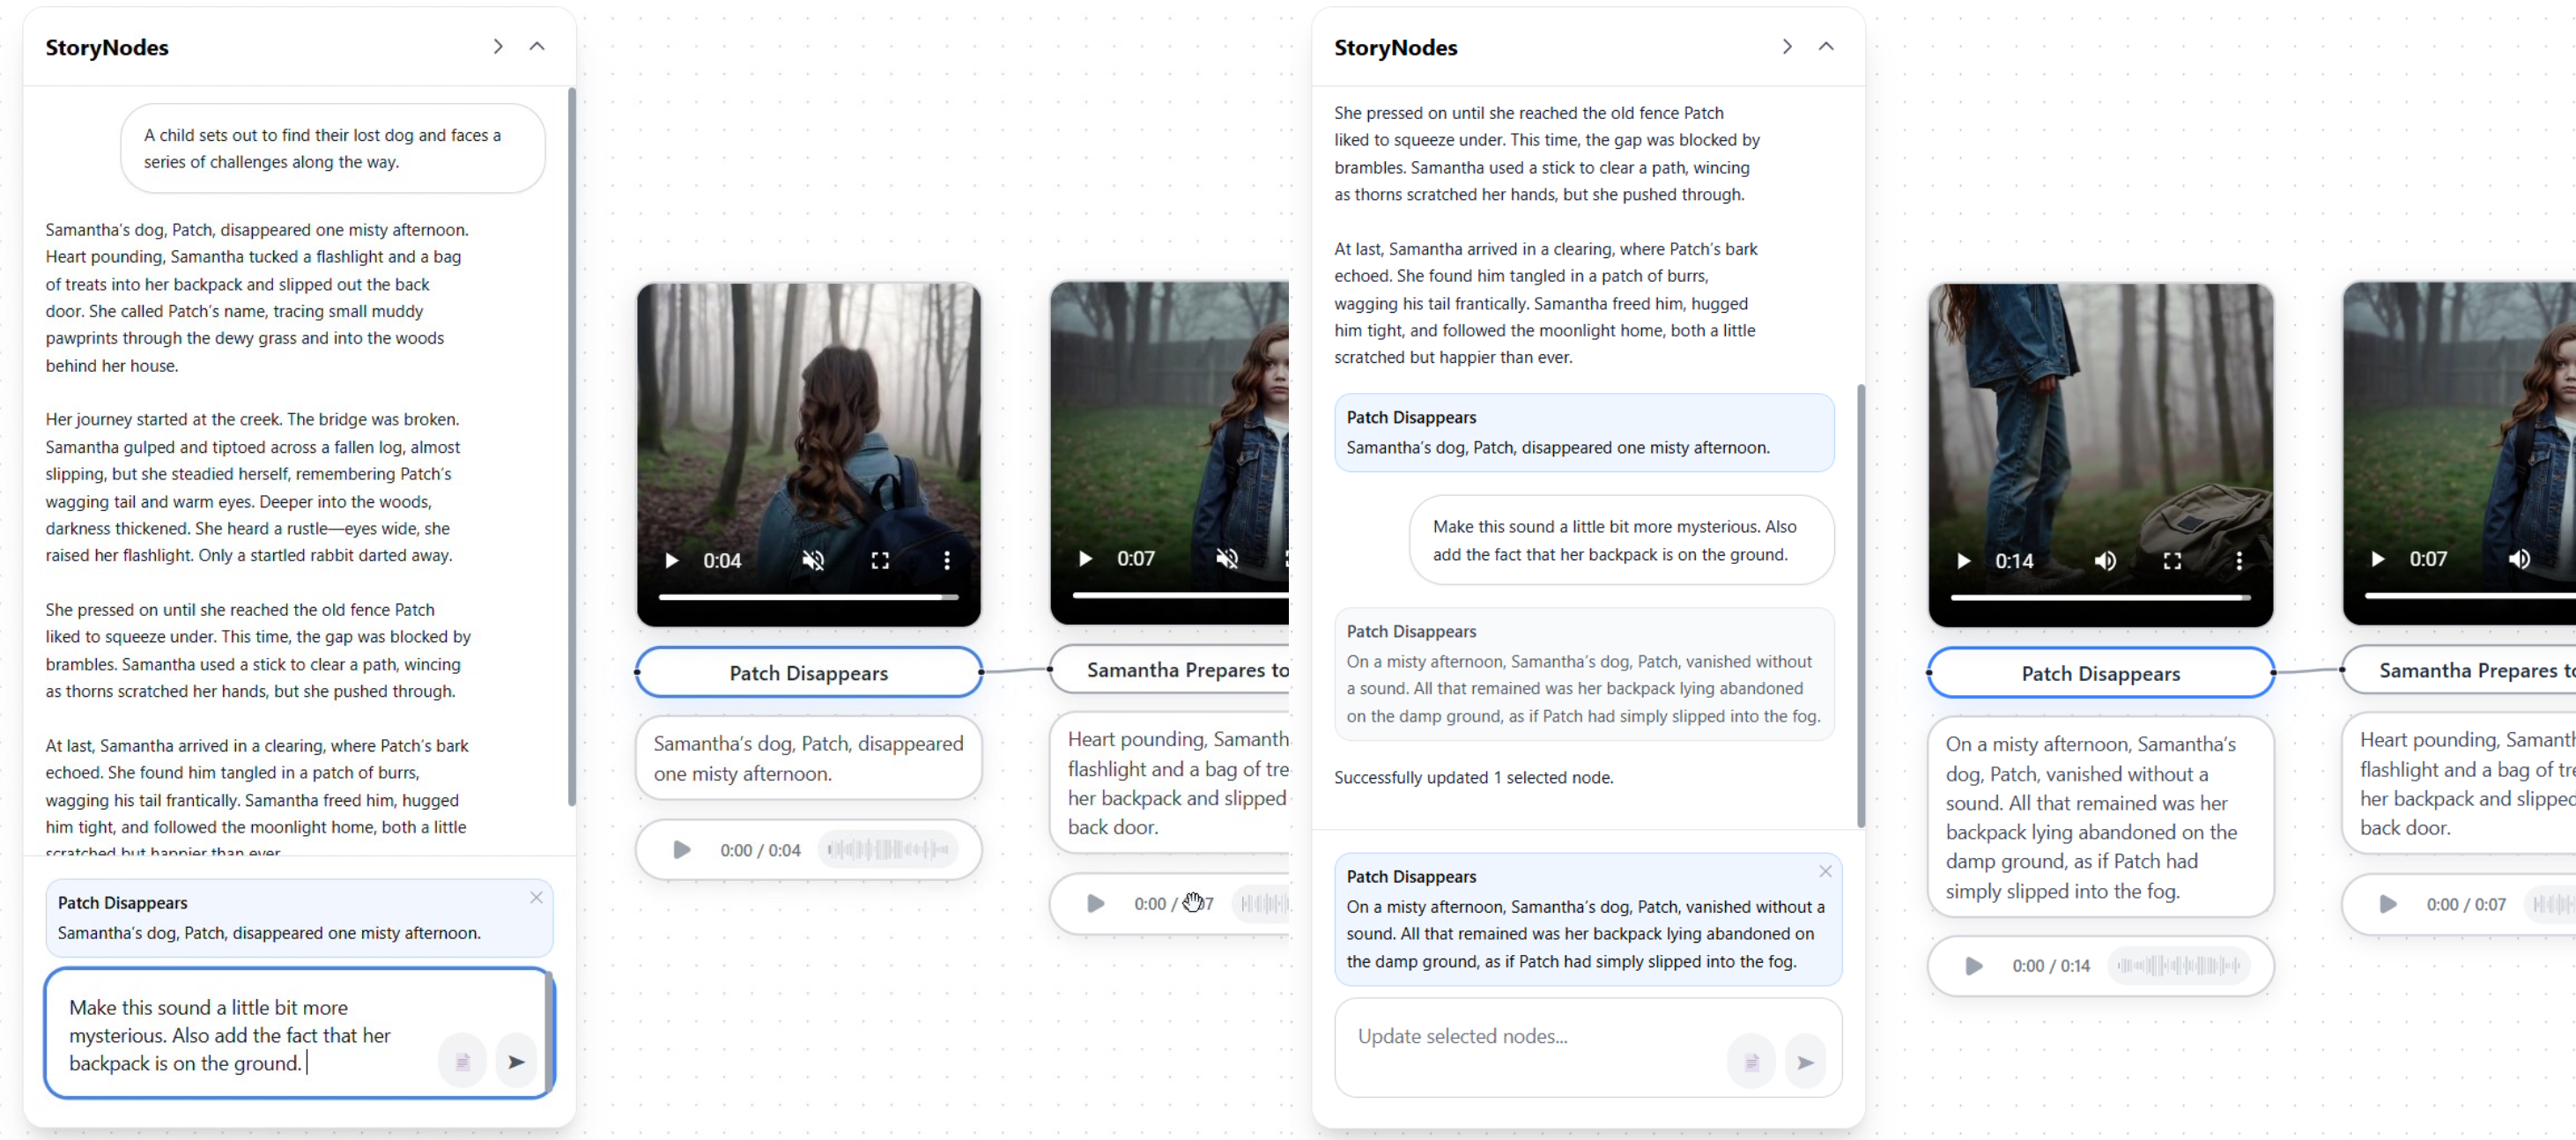Send the typed update message
Screen dimensions: 2576x1140
coord(516,1061)
